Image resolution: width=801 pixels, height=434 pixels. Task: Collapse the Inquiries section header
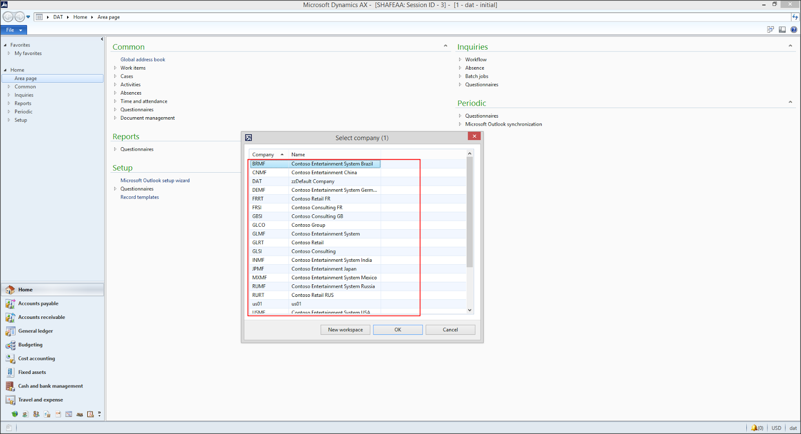790,46
